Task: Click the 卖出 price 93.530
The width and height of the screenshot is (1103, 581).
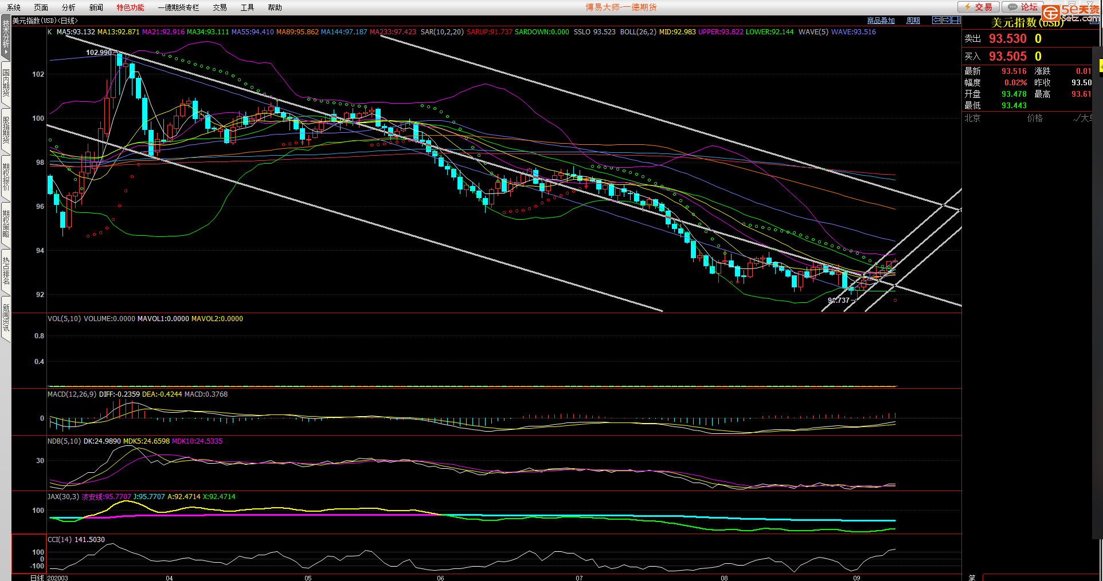Action: [x=1007, y=39]
